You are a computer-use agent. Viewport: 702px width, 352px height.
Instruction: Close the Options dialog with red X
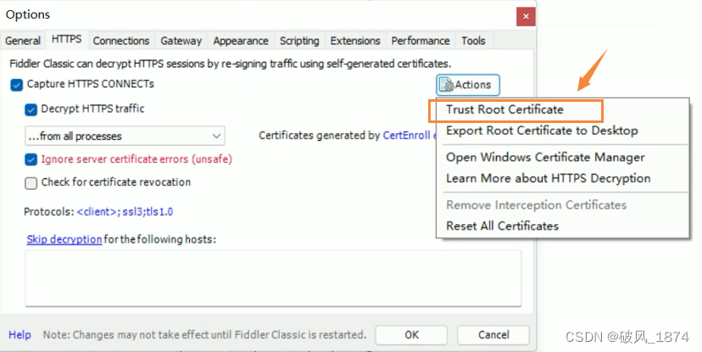coord(526,17)
